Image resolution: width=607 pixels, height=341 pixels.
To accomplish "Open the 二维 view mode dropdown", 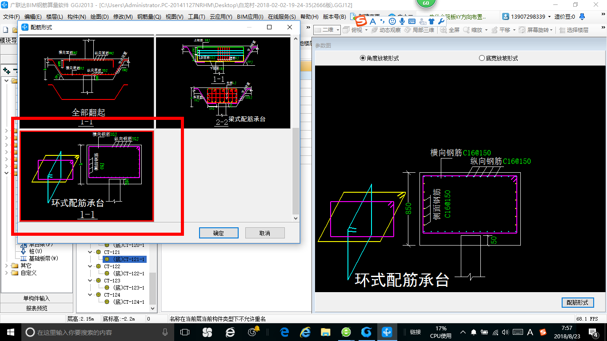I will 327,30.
